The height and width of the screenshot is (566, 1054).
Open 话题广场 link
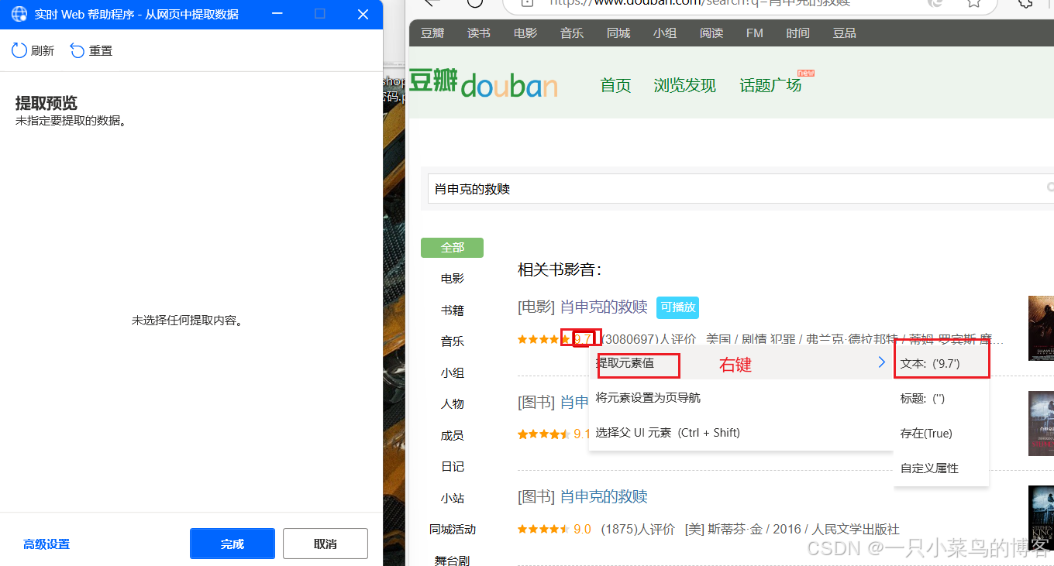click(x=770, y=85)
